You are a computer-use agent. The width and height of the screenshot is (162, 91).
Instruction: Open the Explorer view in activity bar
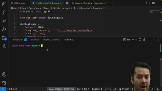(x=4, y=4)
